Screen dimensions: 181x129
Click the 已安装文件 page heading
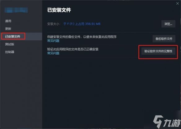click(x=59, y=10)
